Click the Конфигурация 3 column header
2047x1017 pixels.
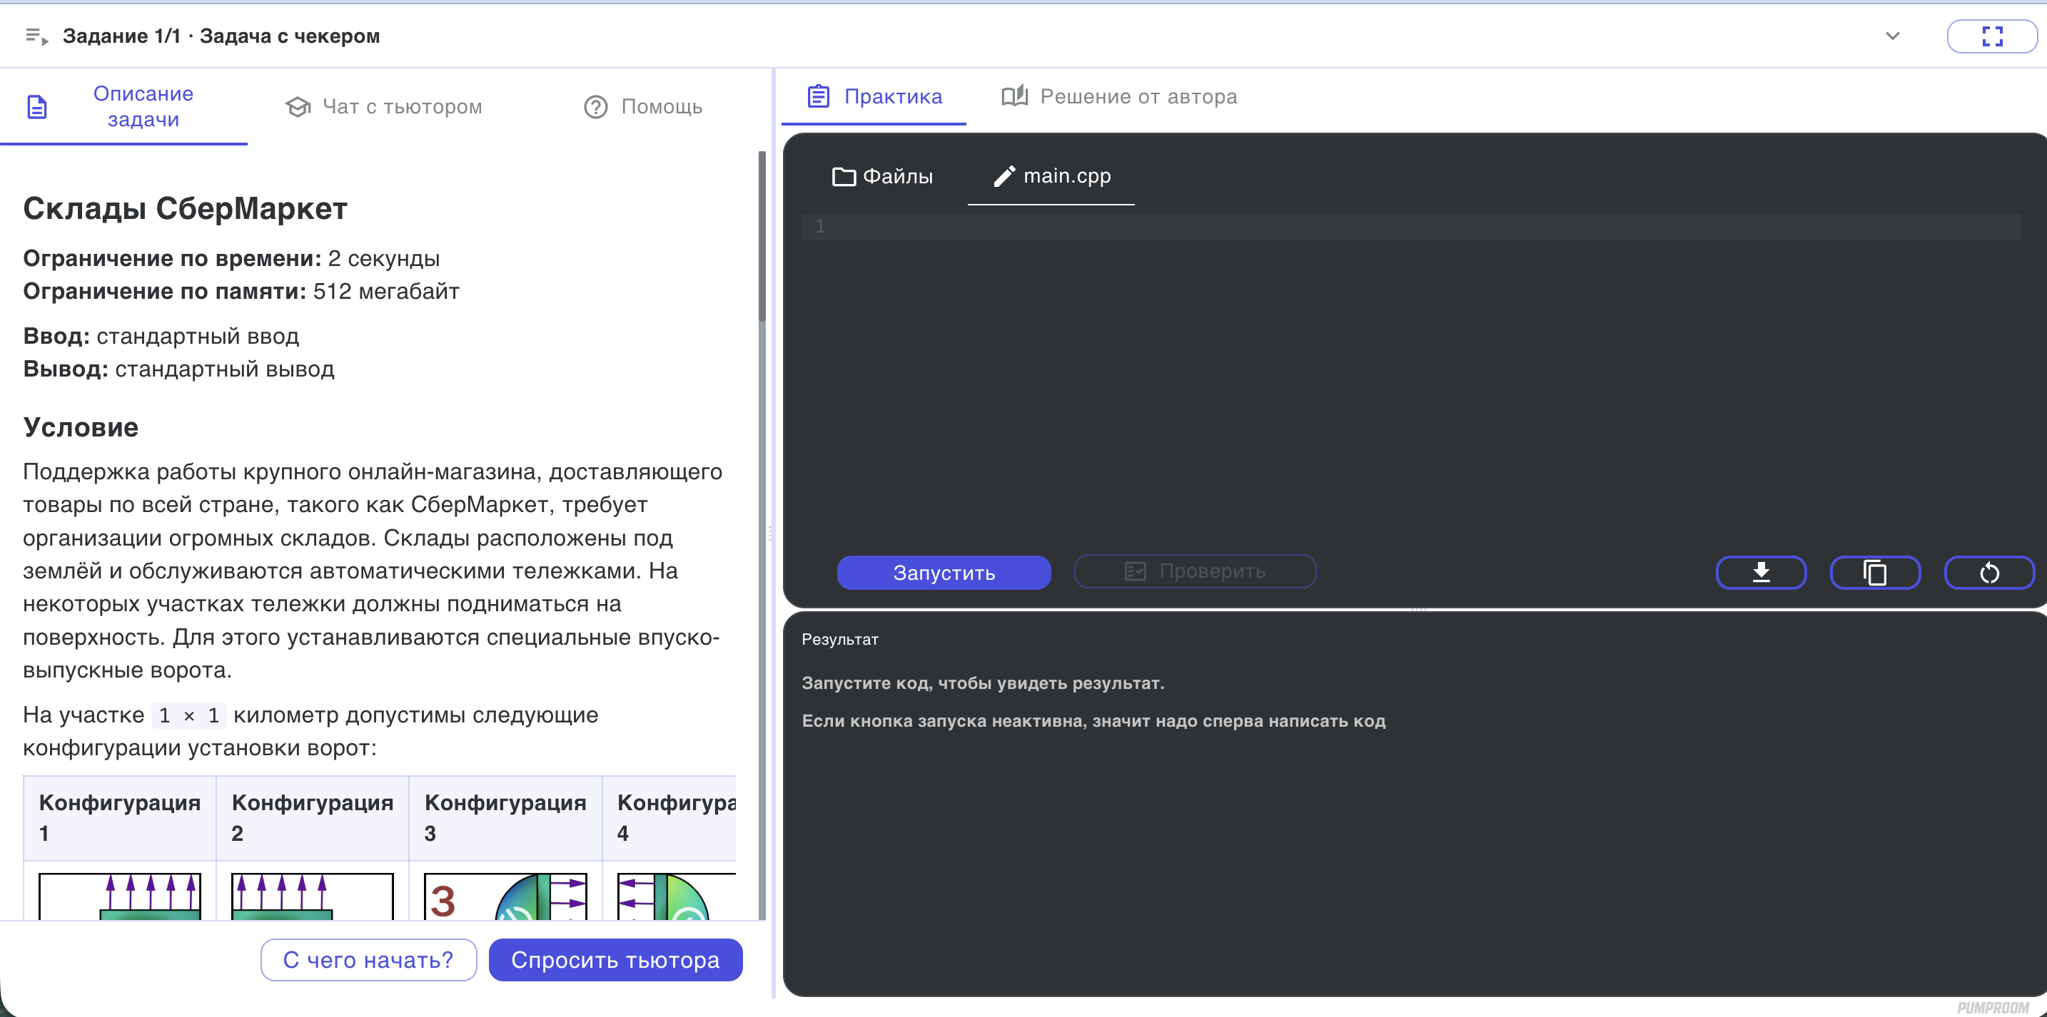click(505, 818)
